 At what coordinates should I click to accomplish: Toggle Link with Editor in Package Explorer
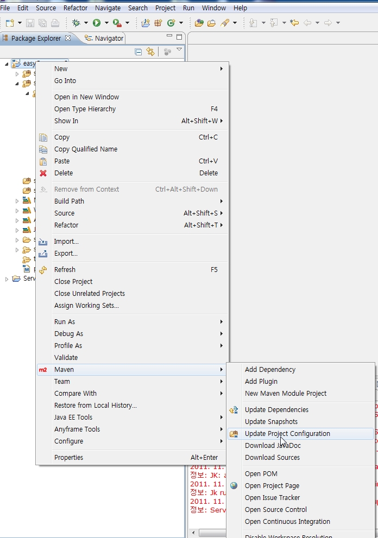[150, 52]
